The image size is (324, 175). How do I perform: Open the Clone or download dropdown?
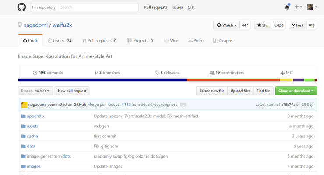point(296,91)
